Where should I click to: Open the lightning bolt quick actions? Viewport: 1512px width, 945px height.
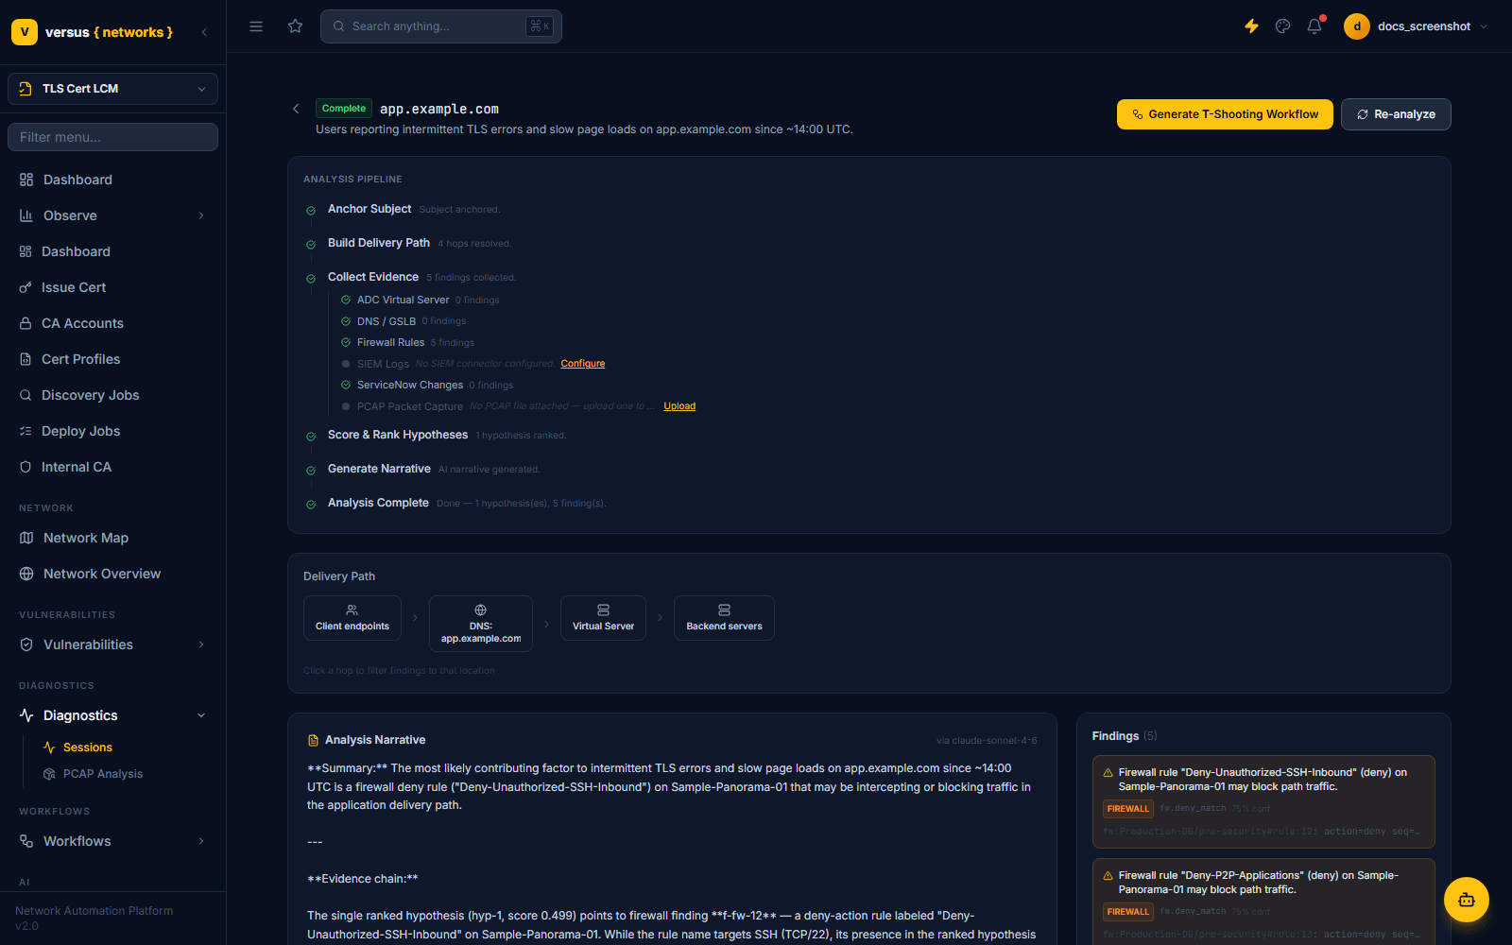click(x=1251, y=26)
